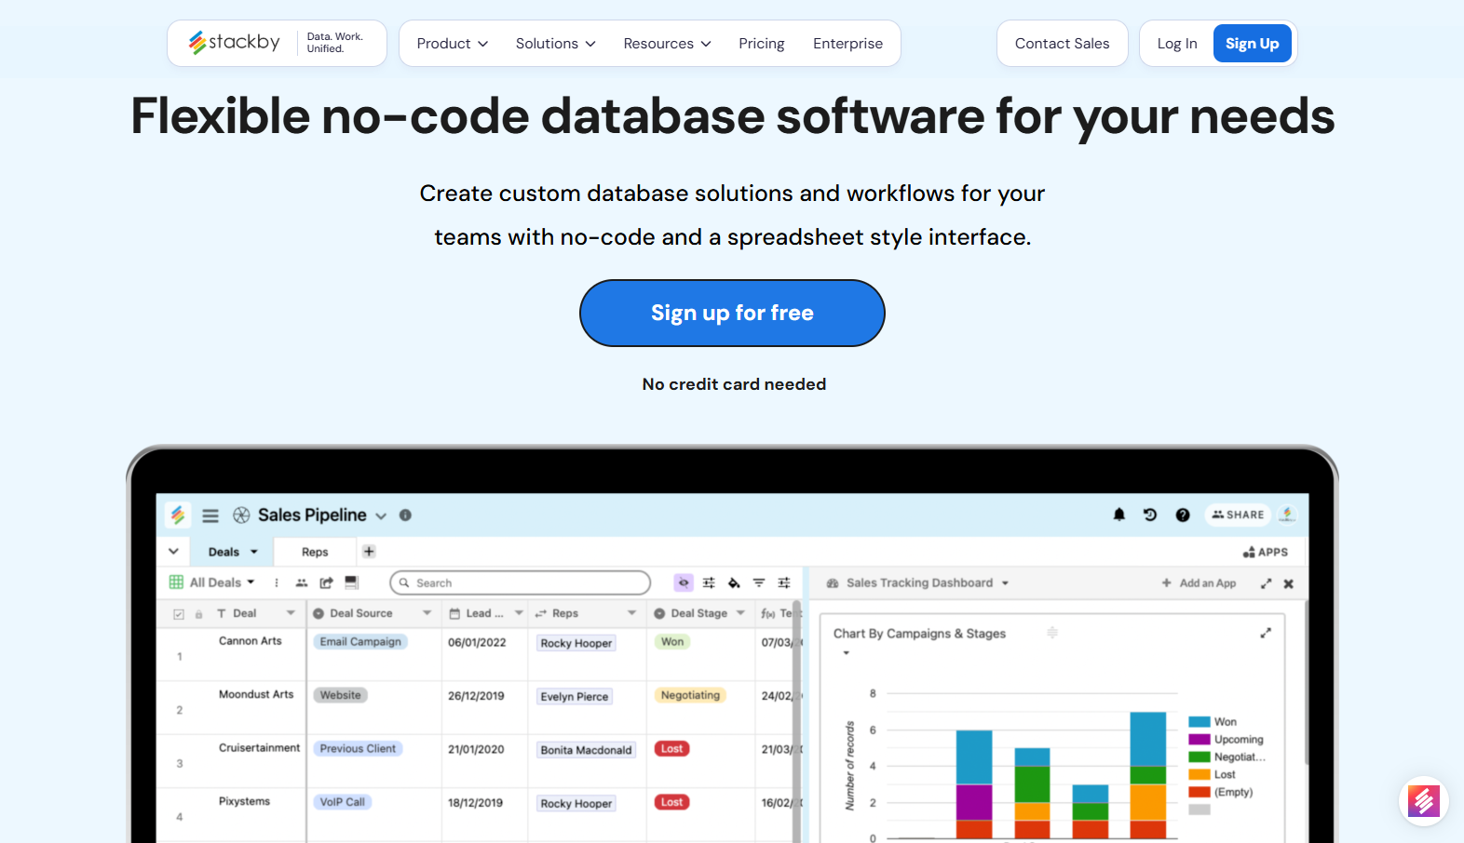Click the dashboard gauge icon

833,583
